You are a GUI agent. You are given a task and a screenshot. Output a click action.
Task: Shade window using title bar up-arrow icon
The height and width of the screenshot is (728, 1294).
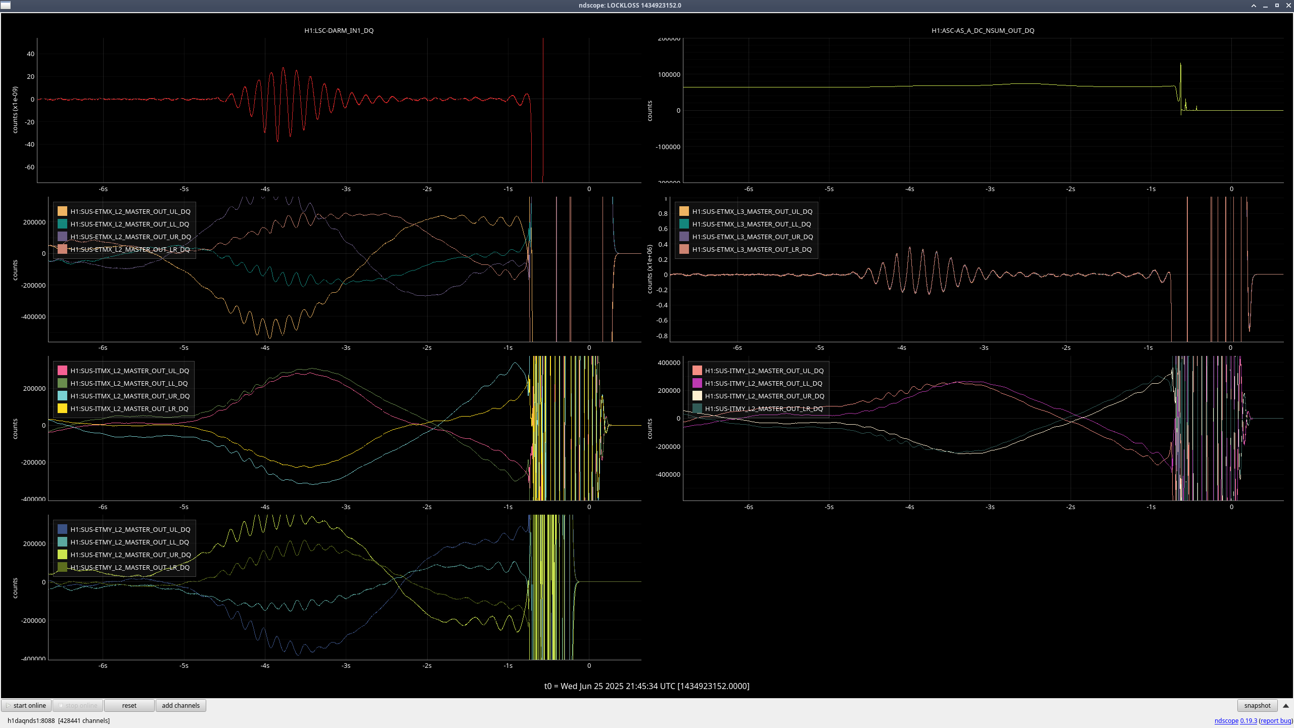coord(1254,5)
